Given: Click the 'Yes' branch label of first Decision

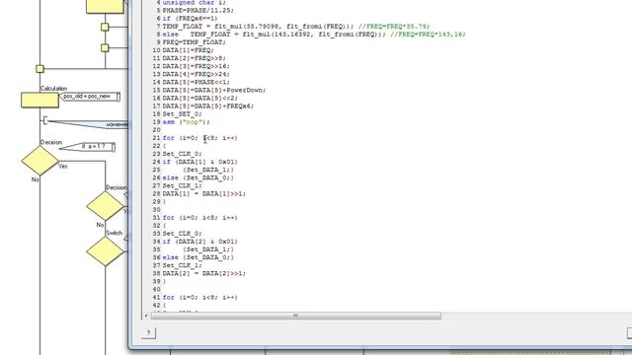Looking at the screenshot, I should [x=63, y=167].
